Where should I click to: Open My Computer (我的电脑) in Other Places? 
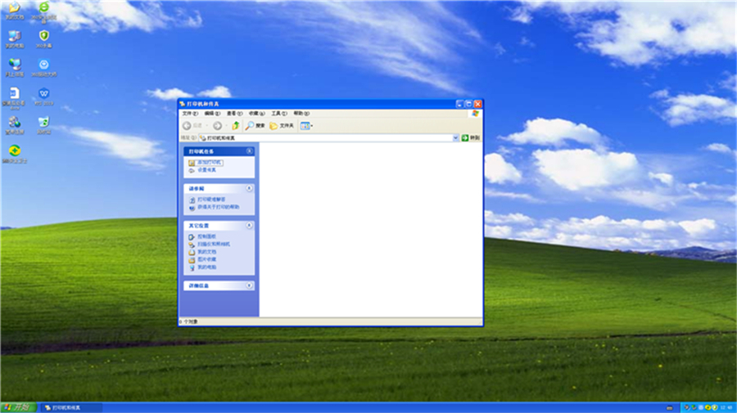[x=207, y=267]
